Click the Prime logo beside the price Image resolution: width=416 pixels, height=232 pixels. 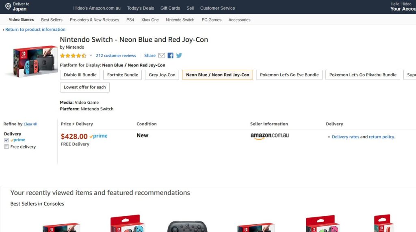[98, 136]
